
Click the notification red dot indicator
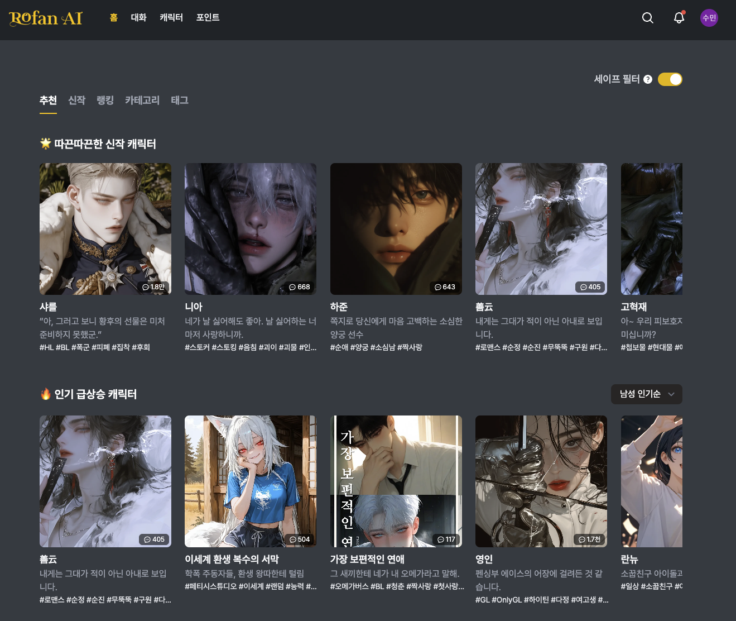[684, 13]
